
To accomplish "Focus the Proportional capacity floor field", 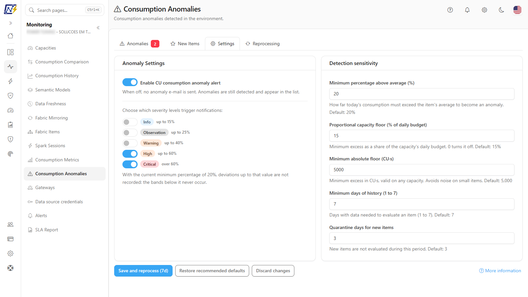I will pyautogui.click(x=422, y=136).
